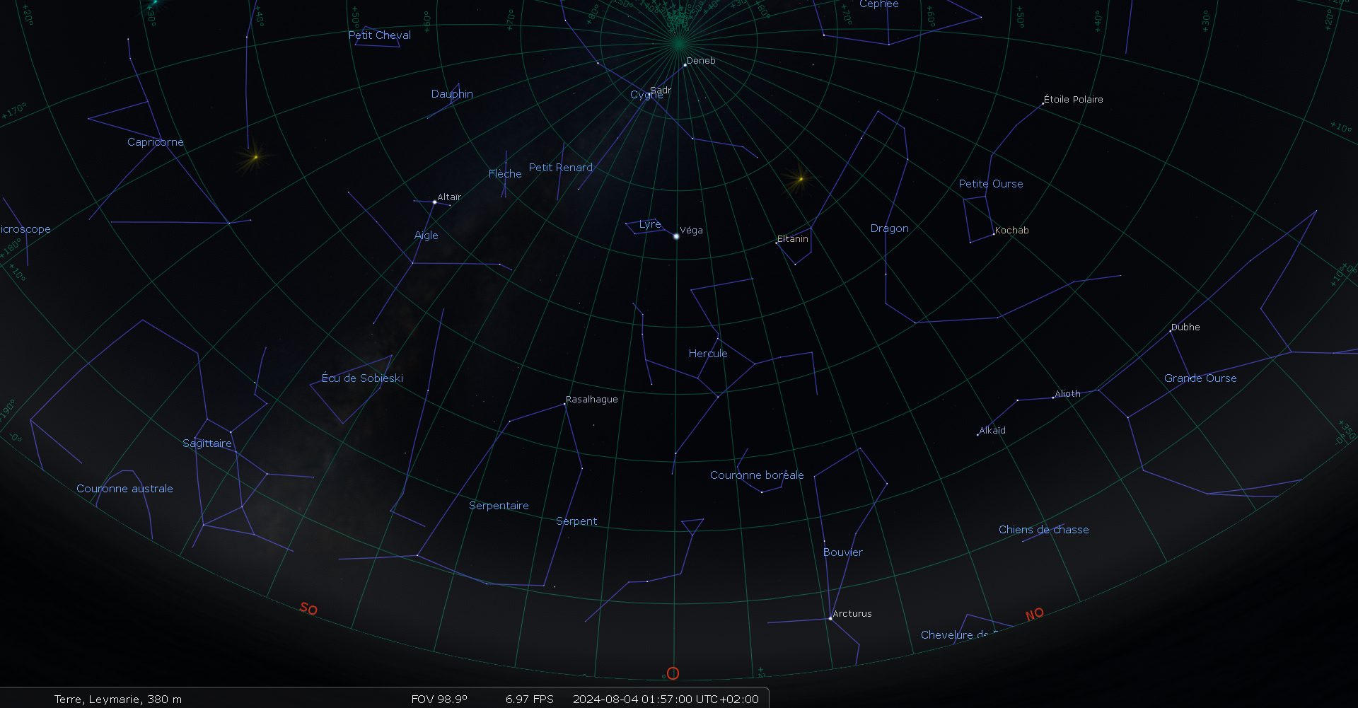Click the Couronne australe label

point(124,489)
